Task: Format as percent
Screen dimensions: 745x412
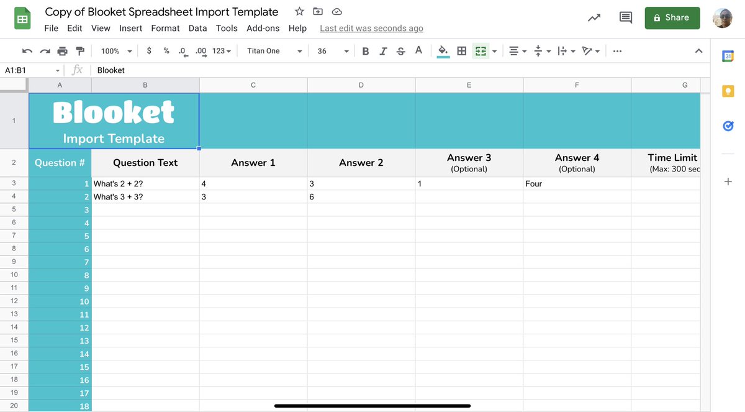Action: coord(166,51)
